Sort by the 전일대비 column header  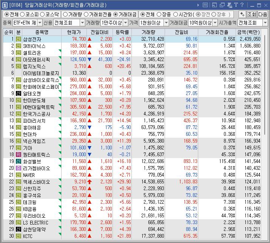coord(100,32)
